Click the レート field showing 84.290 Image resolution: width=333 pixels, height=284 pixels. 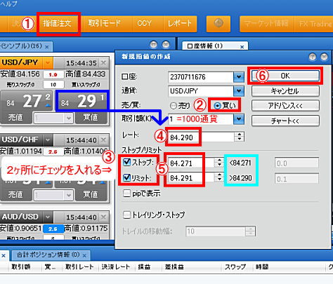click(202, 137)
